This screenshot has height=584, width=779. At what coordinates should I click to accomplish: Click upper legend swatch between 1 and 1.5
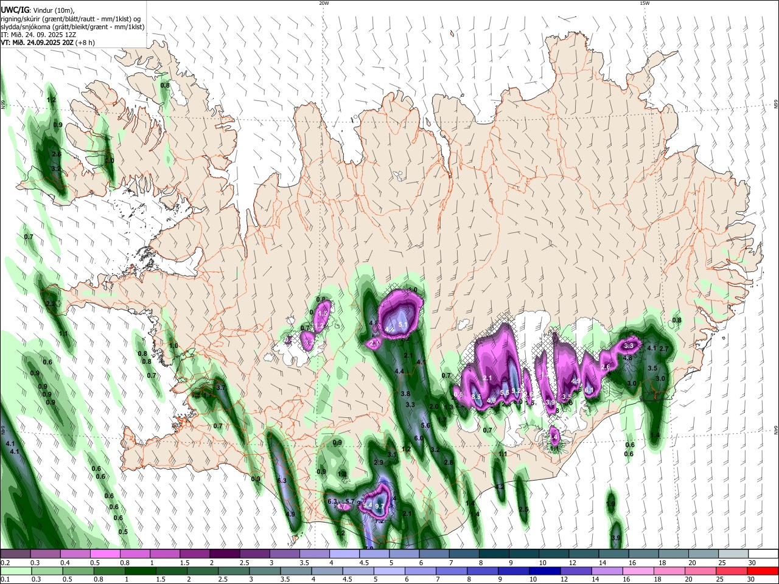[x=164, y=554]
